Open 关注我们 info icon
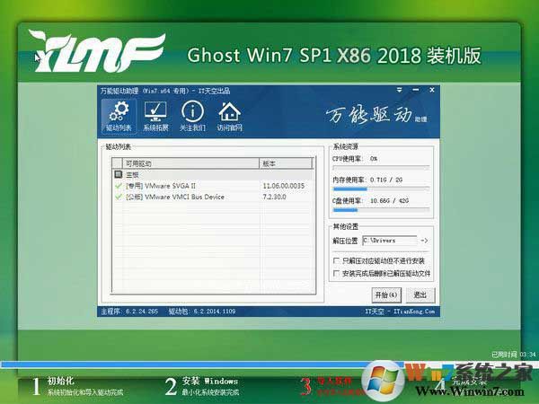 [x=192, y=116]
